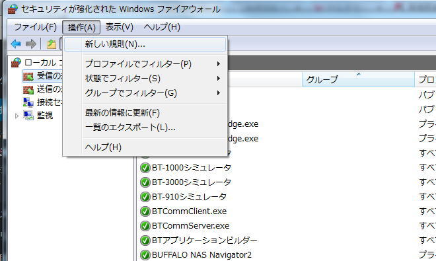This screenshot has height=261, width=436.
Task: Select the 監視 tree item
Action: pos(38,115)
